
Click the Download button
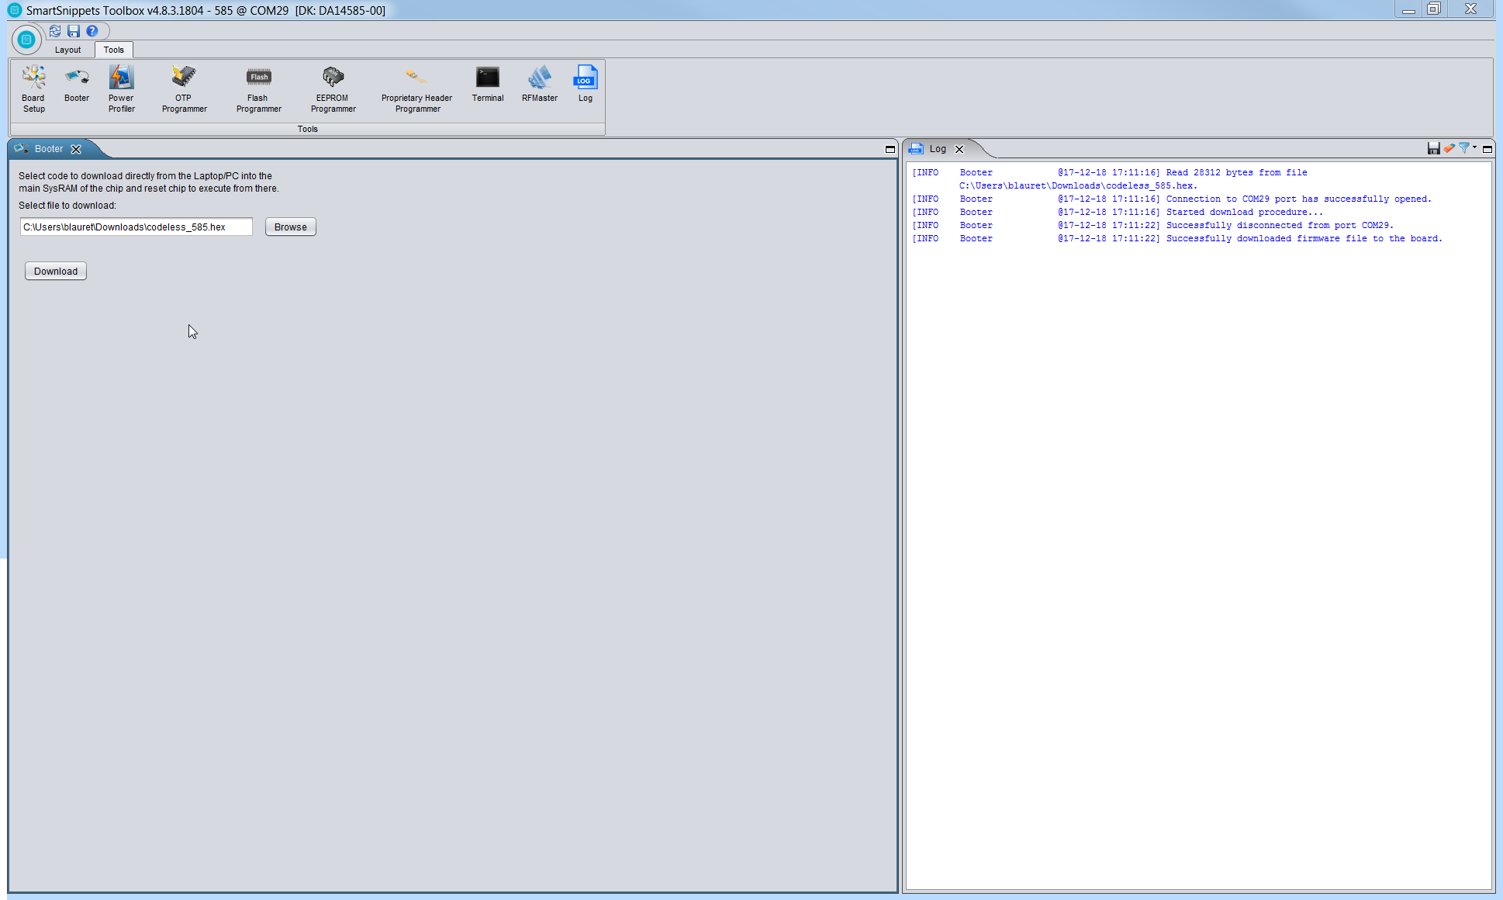coord(56,271)
